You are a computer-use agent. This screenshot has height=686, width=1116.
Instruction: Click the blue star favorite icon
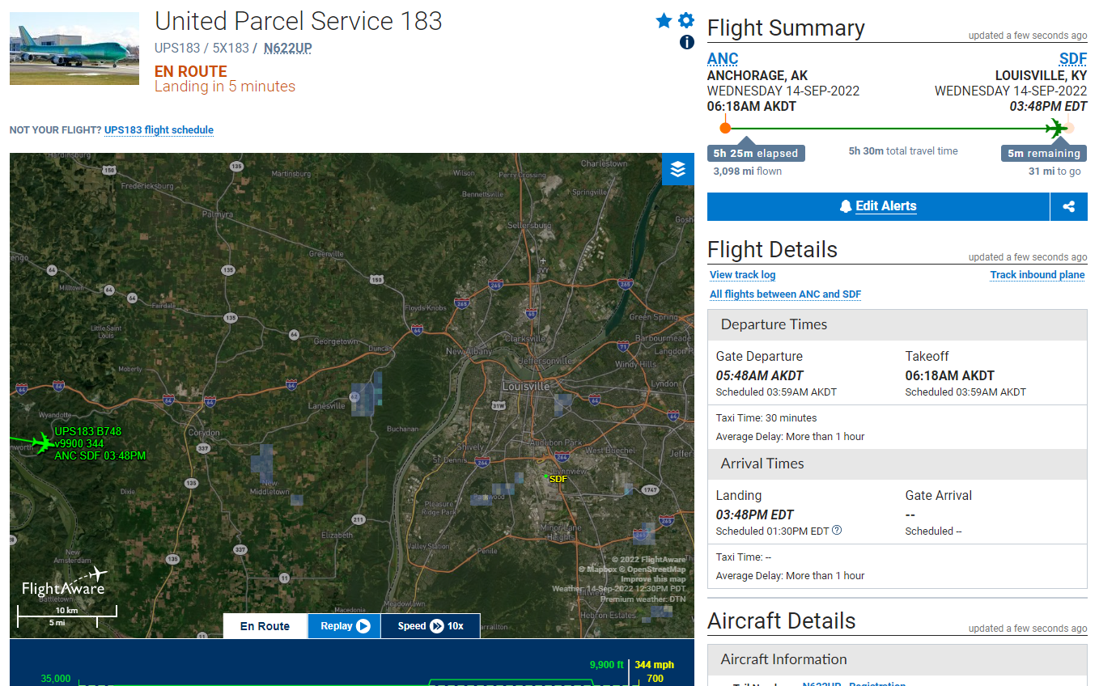tap(664, 21)
